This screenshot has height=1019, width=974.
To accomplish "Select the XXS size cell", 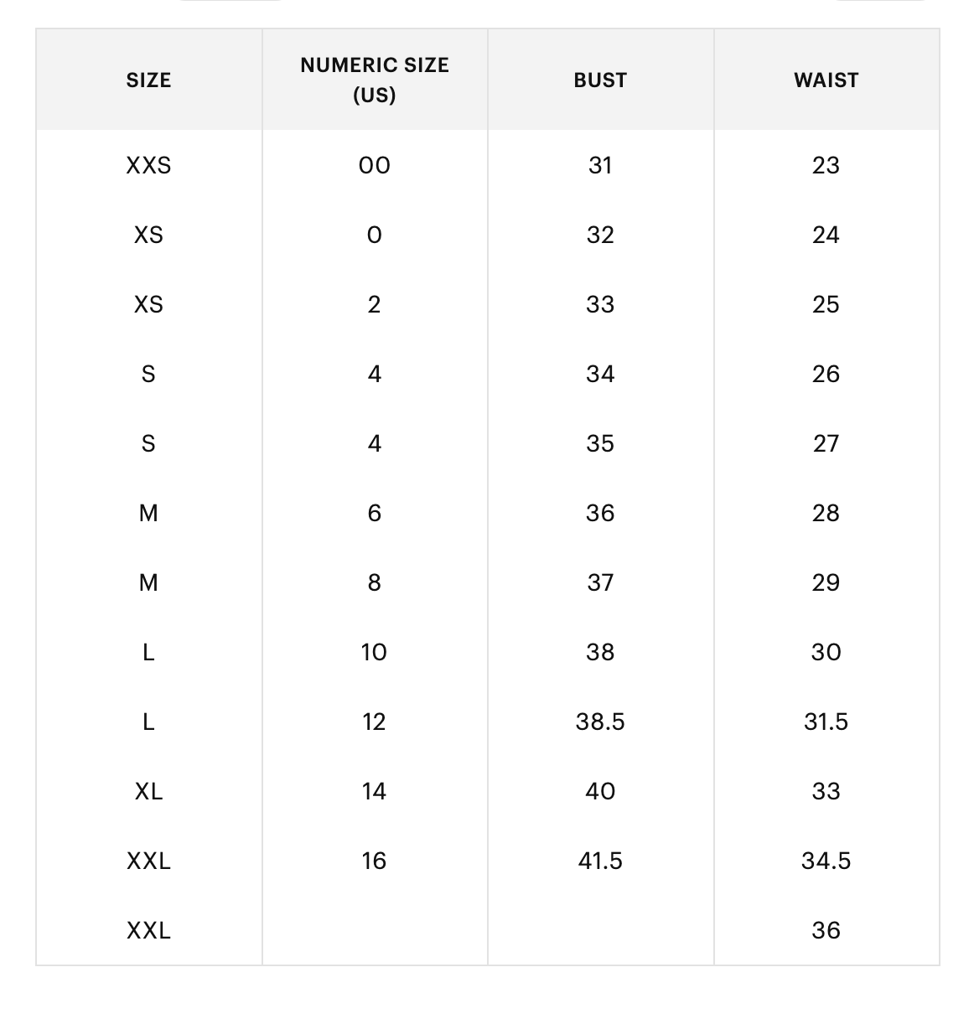I will tap(148, 165).
